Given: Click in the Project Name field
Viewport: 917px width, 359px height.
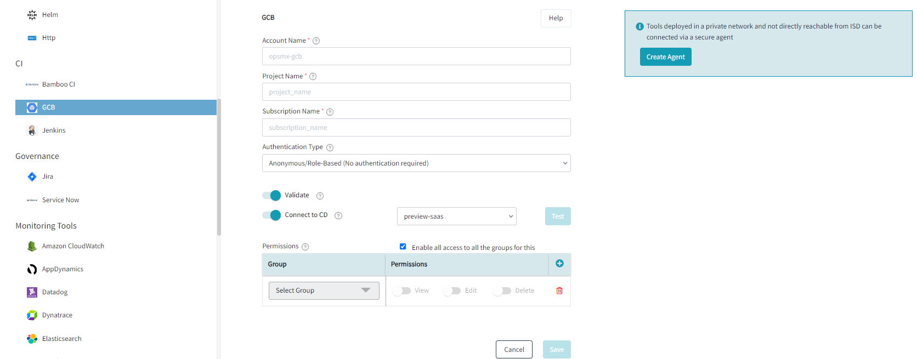Looking at the screenshot, I should (x=416, y=92).
